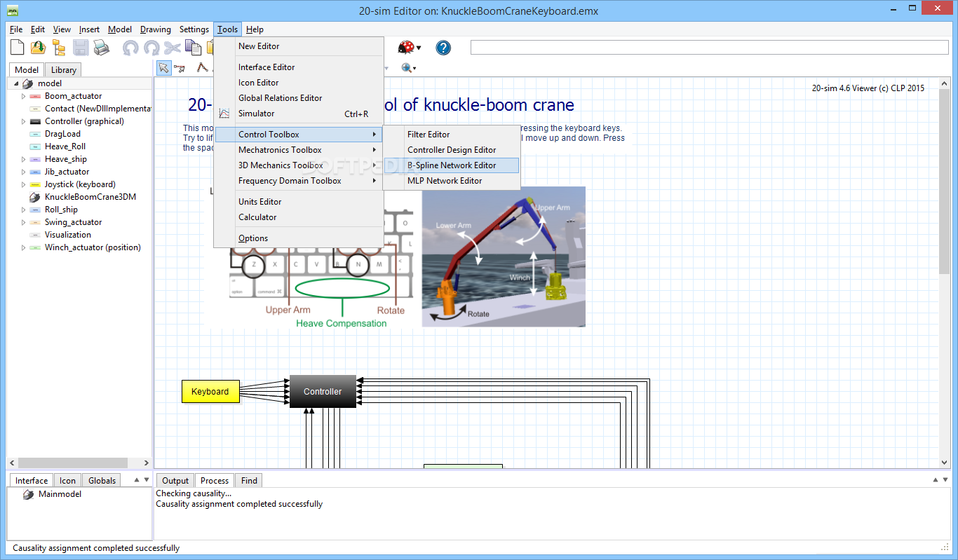
Task: Collapse the model root node
Action: point(16,83)
